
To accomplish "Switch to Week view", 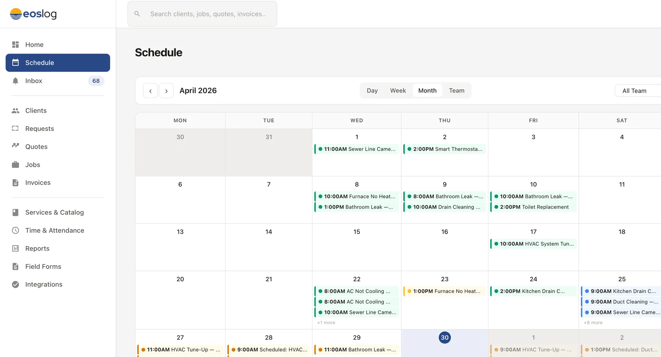I will [398, 91].
